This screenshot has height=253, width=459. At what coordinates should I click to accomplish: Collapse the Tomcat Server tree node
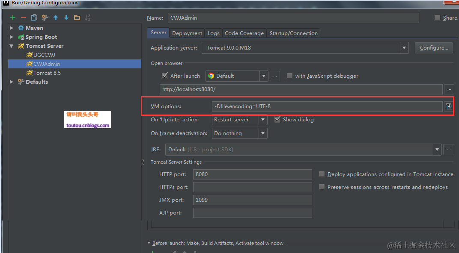click(x=12, y=46)
